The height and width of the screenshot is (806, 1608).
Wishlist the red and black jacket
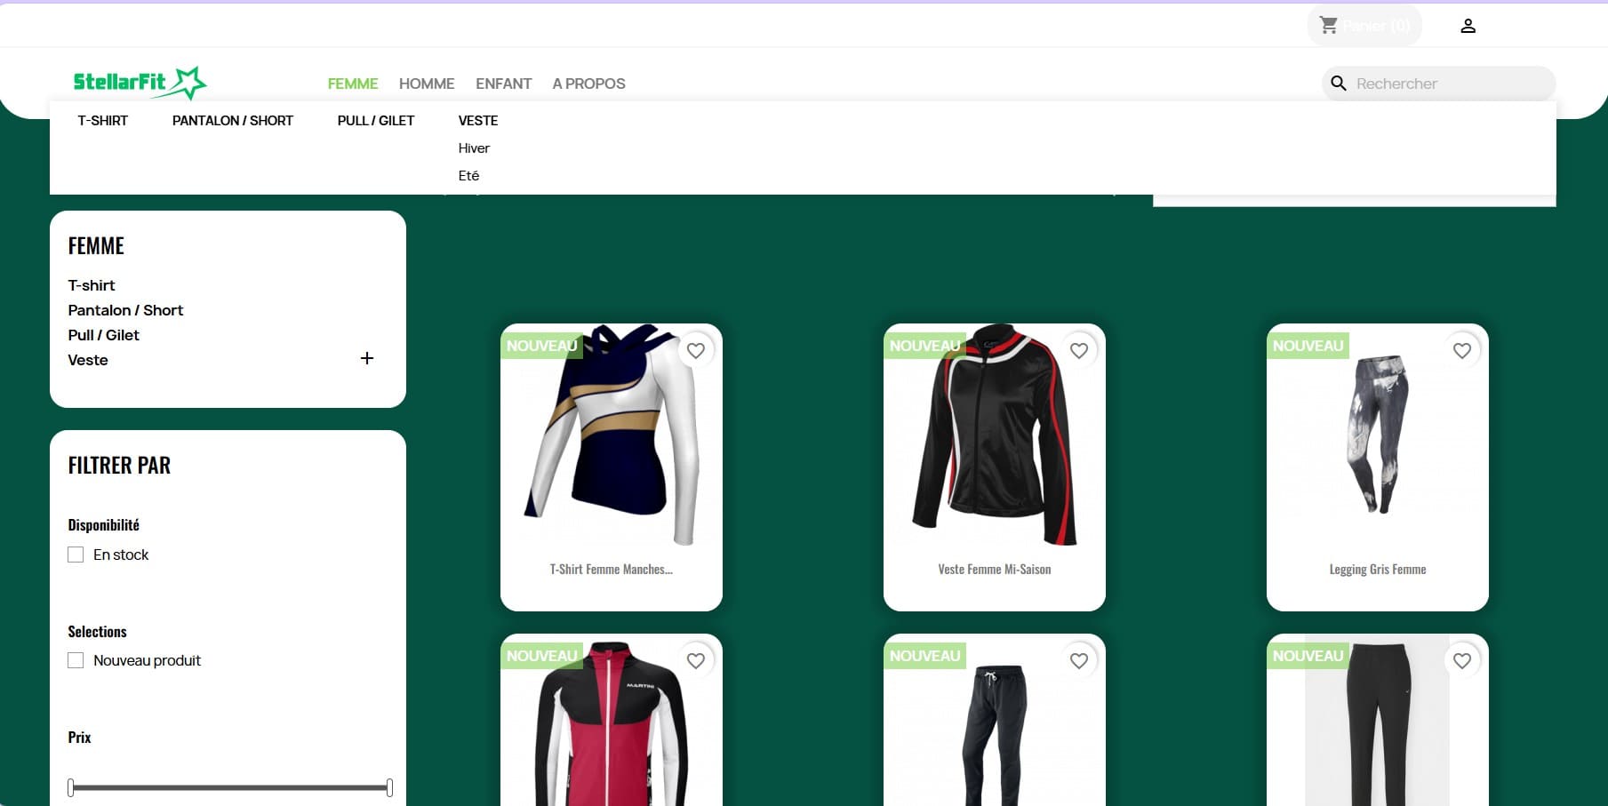pos(696,661)
